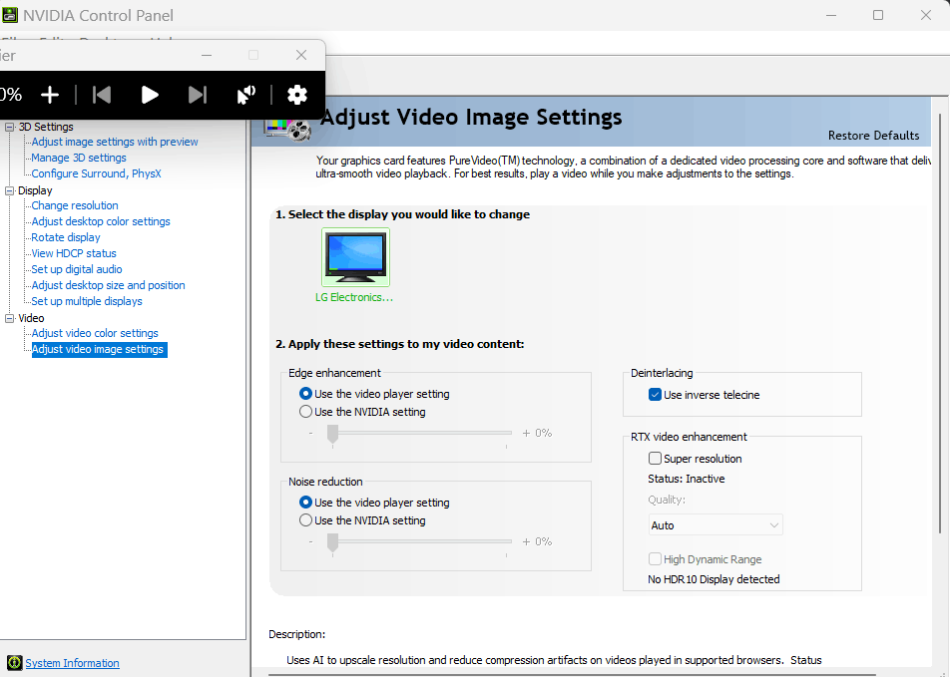The image size is (950, 677).
Task: Open Adjust image settings with preview
Action: coord(115,142)
